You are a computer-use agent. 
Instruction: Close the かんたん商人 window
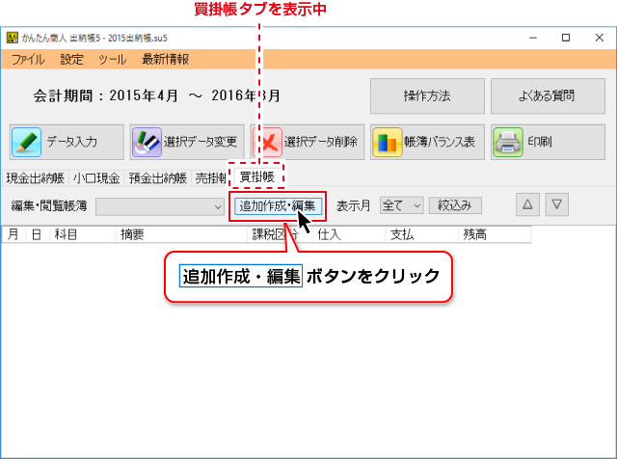[x=600, y=38]
